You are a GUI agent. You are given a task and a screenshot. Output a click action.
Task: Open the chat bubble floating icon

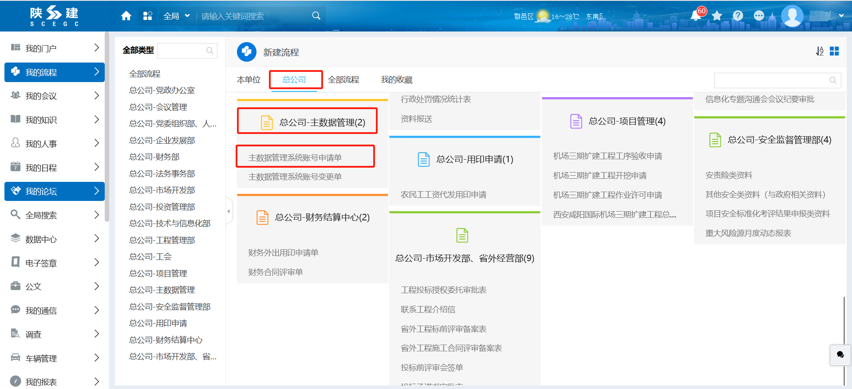[x=840, y=355]
